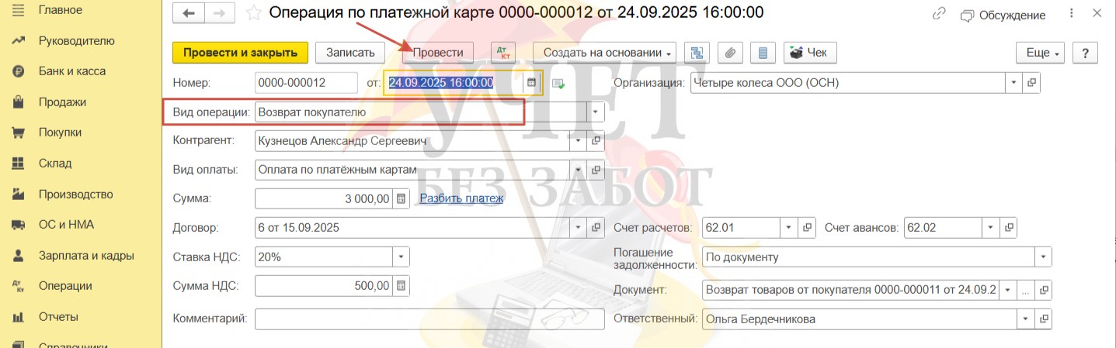Open Вид оплаты record via open button
Image resolution: width=1116 pixels, height=348 pixels.
596,170
